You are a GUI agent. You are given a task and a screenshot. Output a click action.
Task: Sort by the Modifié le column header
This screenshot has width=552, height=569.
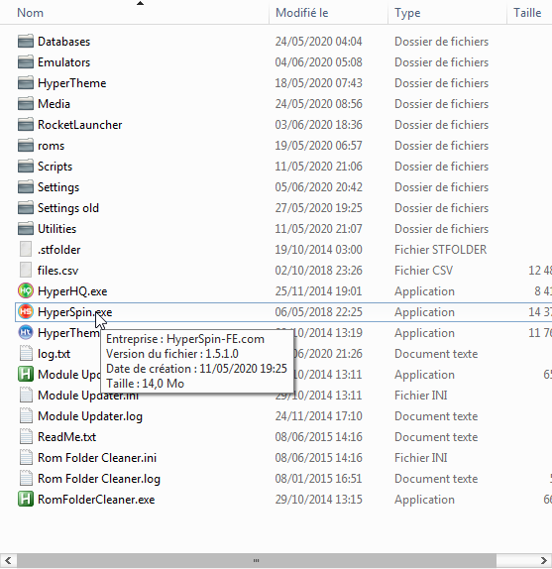click(x=301, y=13)
